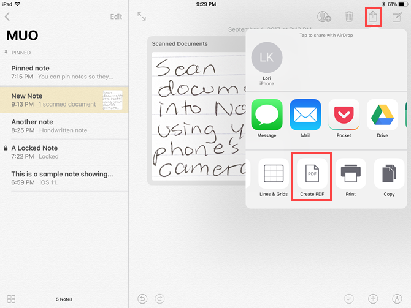This screenshot has width=411, height=308.
Task: Tap the expand fullscreen arrows icon
Action: pyautogui.click(x=142, y=17)
